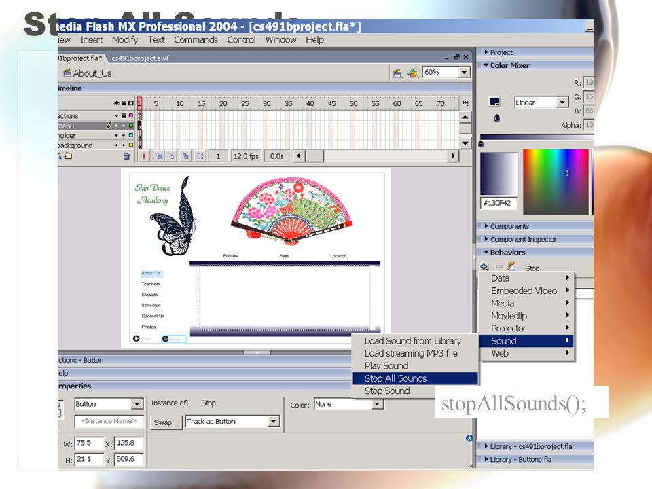Switch to the cs491bproject.swf tab
This screenshot has height=489, width=652.
coord(140,58)
